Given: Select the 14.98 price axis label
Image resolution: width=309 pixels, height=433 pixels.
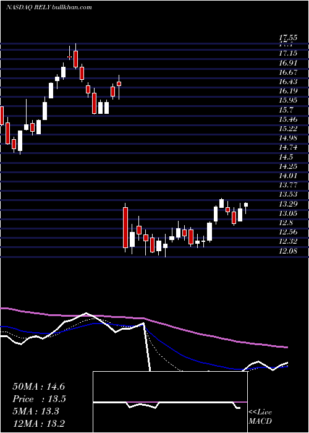Looking at the screenshot, I should (x=288, y=138).
